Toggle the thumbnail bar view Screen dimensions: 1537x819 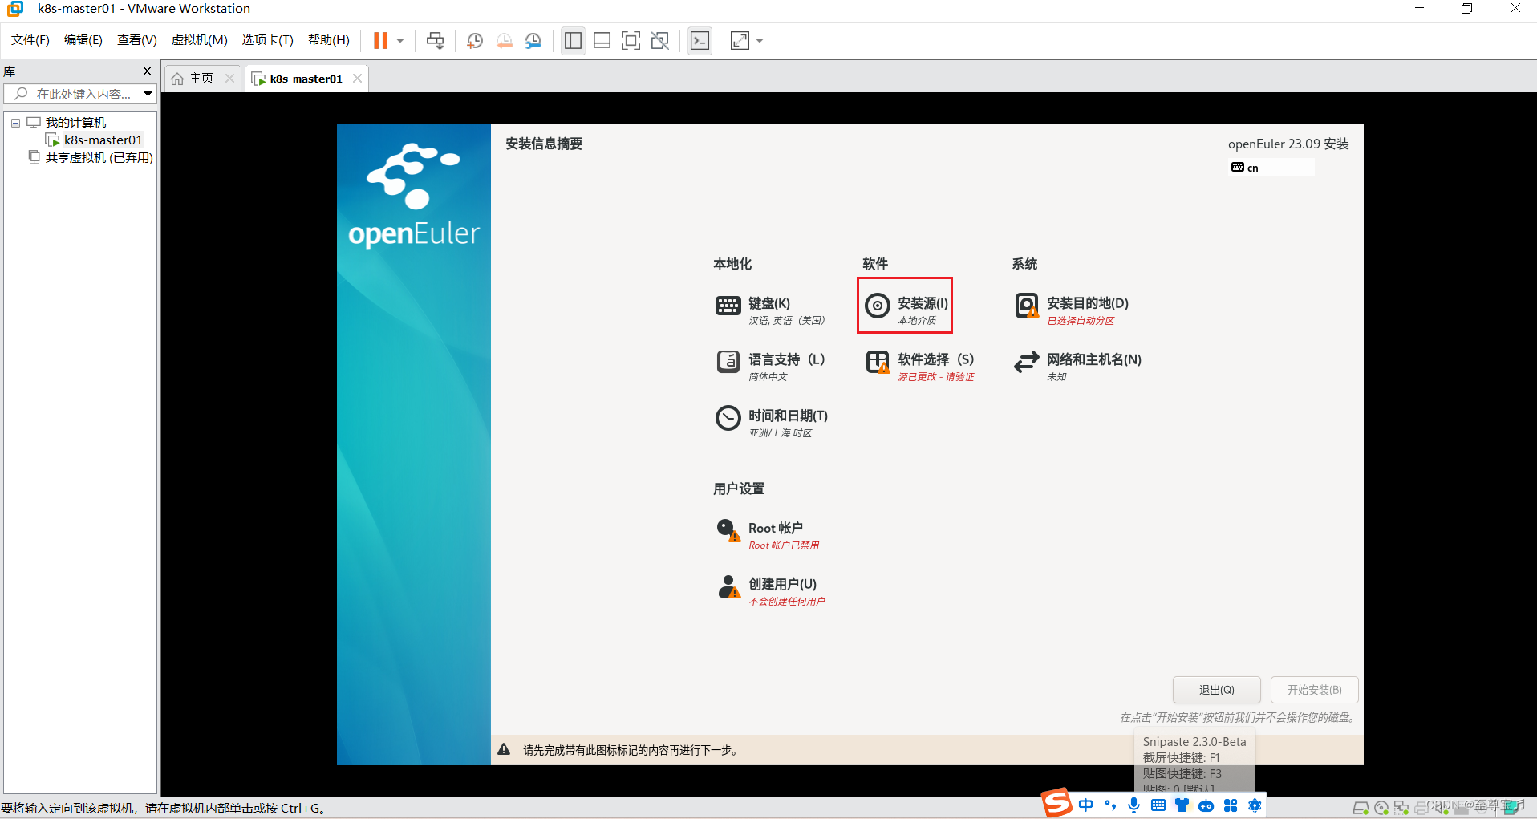coord(602,40)
